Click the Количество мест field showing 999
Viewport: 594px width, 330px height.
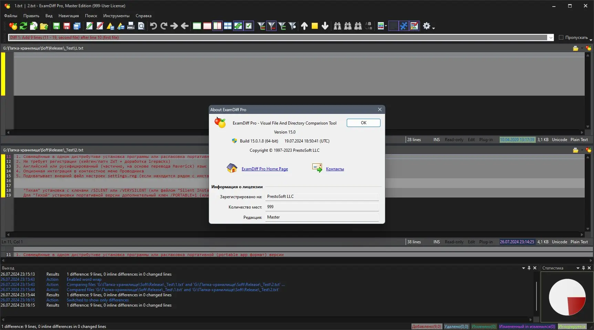point(322,207)
